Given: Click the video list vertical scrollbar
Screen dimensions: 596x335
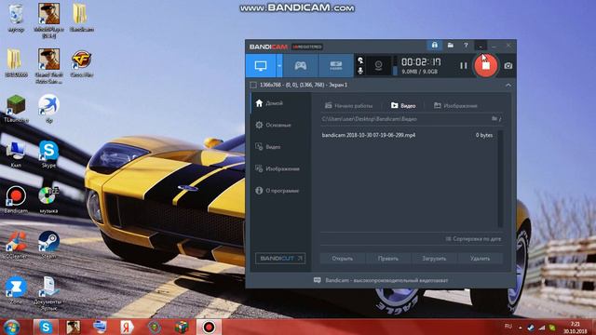Looking at the screenshot, I should tap(500, 179).
